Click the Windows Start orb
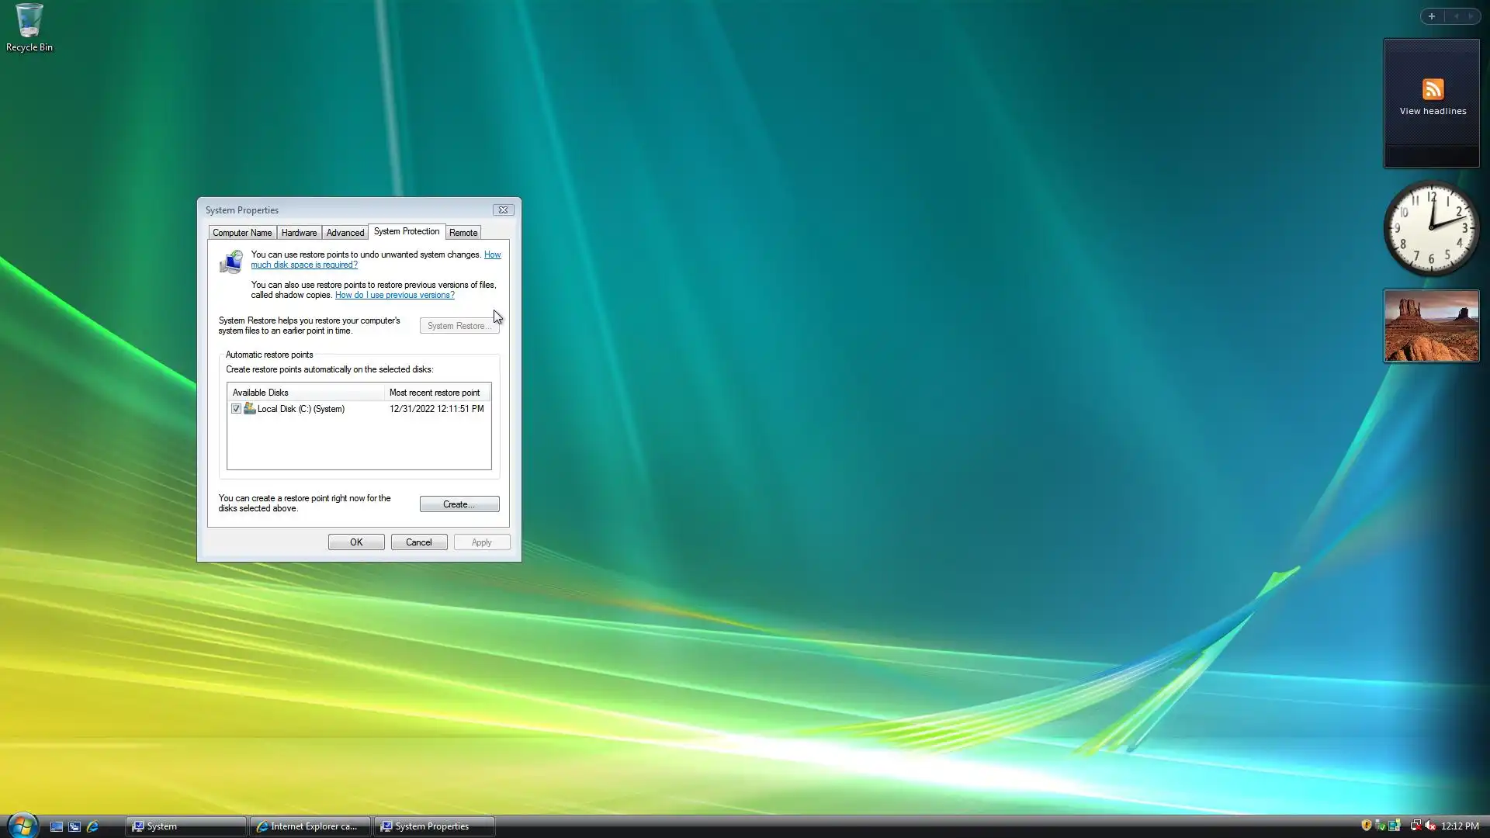Viewport: 1490px width, 838px height. pos(22,826)
